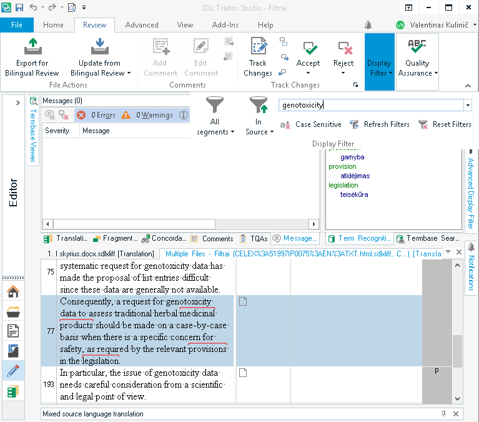Open the Display Filter ribbon button
Image resolution: width=479 pixels, height=422 pixels.
380,62
